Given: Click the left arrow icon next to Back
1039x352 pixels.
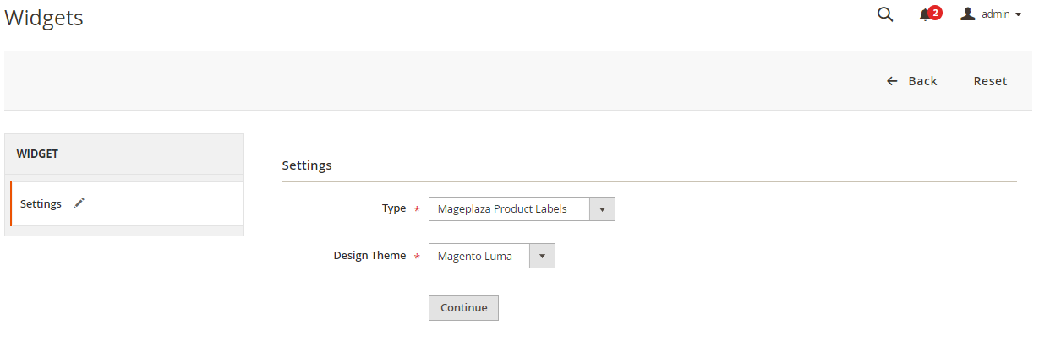Looking at the screenshot, I should click(x=892, y=81).
